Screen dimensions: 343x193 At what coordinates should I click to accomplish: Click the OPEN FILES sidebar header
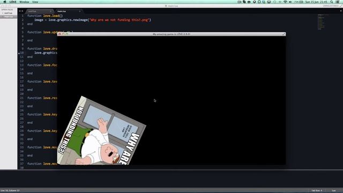tap(7, 10)
